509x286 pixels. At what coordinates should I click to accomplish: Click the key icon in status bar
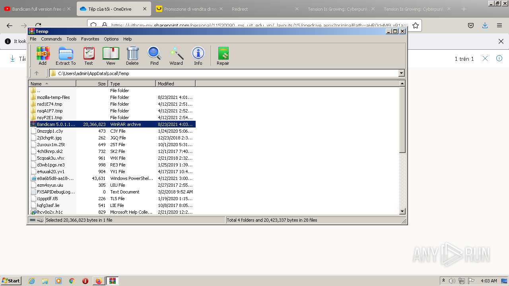(40, 220)
